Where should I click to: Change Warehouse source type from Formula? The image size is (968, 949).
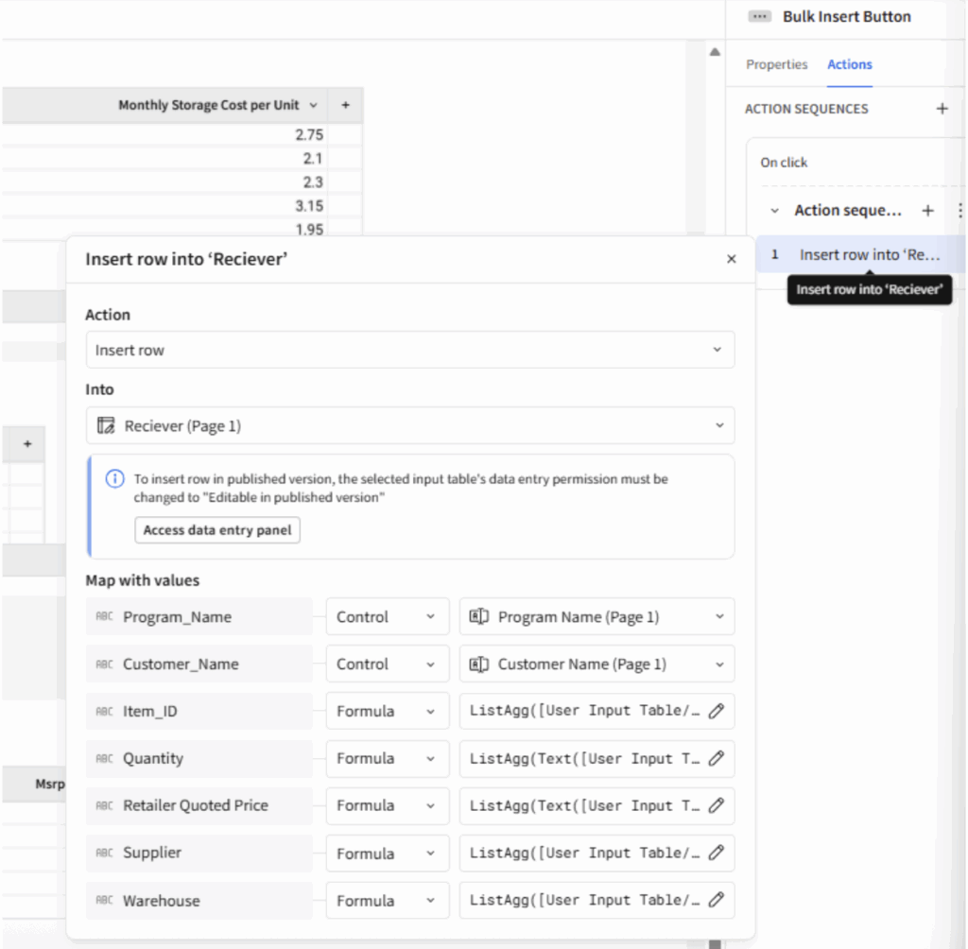[x=387, y=900]
